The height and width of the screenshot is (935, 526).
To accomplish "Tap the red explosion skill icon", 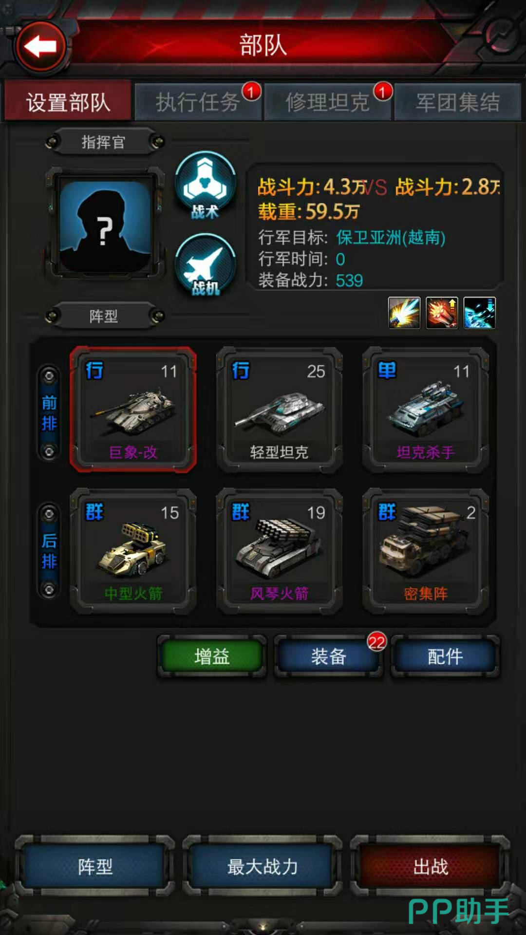I will (442, 313).
